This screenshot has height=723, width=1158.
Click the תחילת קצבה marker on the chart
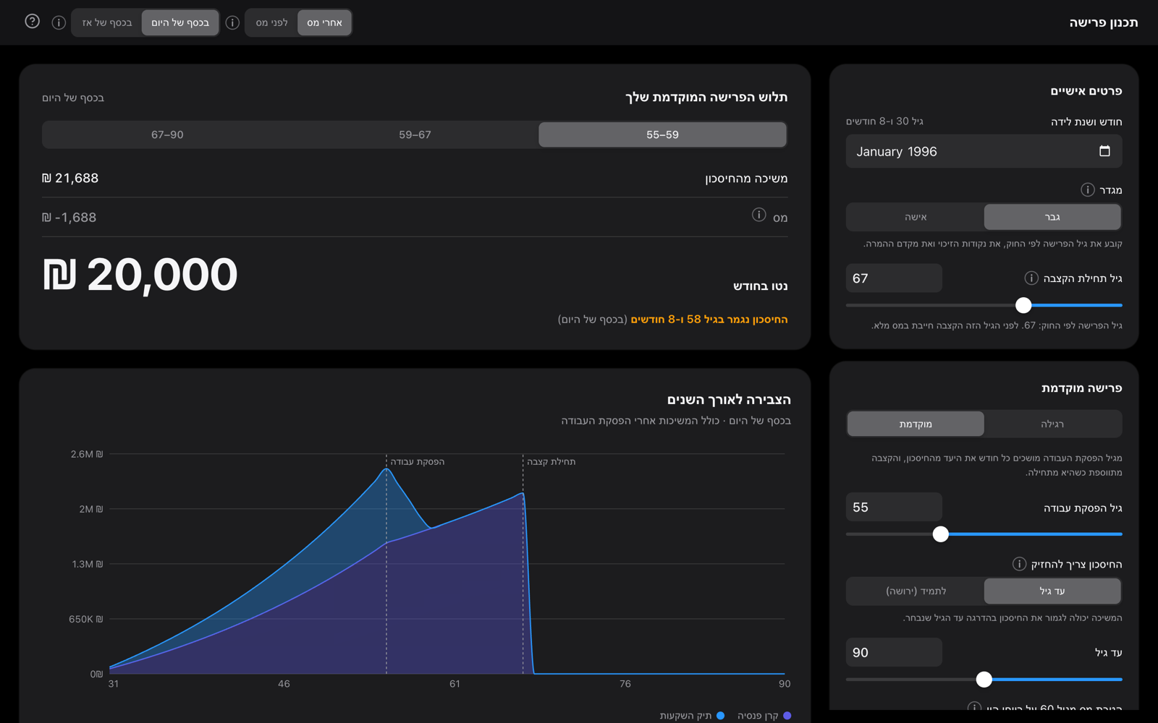click(551, 461)
